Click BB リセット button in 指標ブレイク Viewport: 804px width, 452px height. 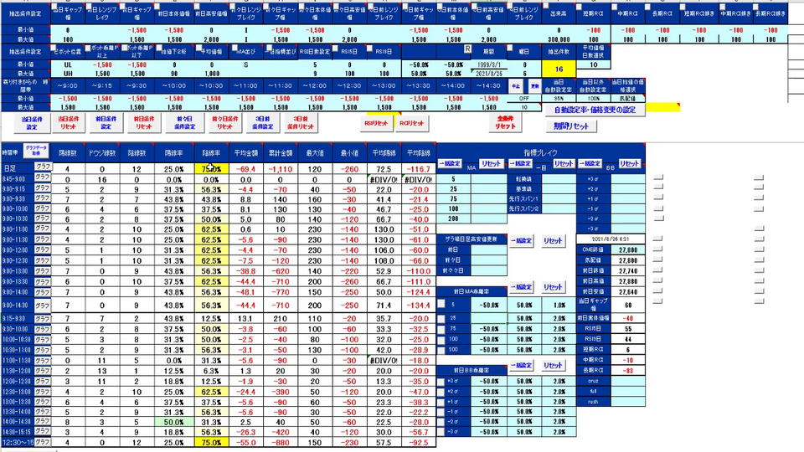click(629, 163)
